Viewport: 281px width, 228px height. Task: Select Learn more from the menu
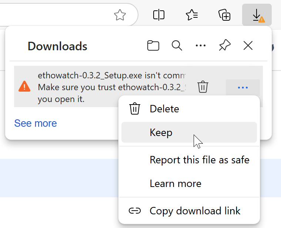point(175,184)
